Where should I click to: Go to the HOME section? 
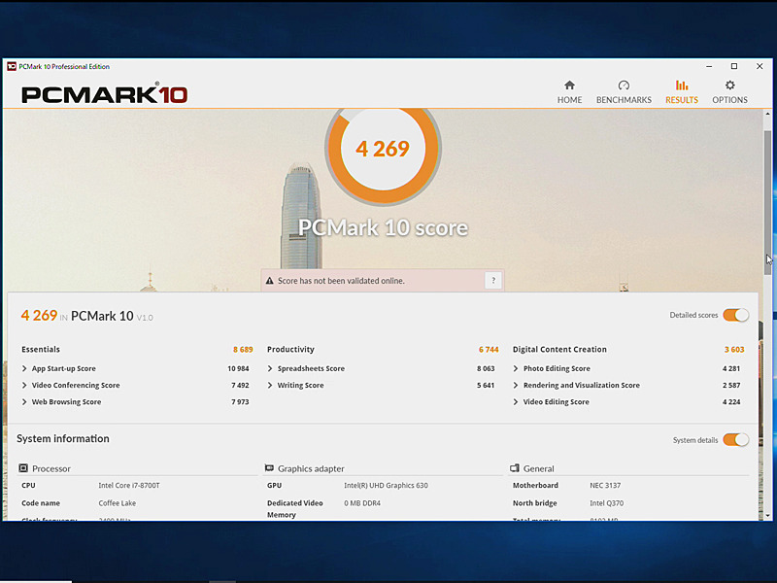[x=569, y=87]
